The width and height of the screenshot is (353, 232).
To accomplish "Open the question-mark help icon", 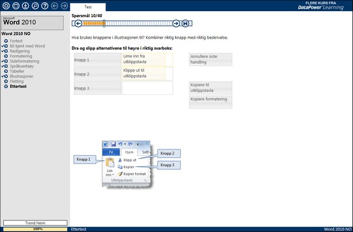I will 45,6.
